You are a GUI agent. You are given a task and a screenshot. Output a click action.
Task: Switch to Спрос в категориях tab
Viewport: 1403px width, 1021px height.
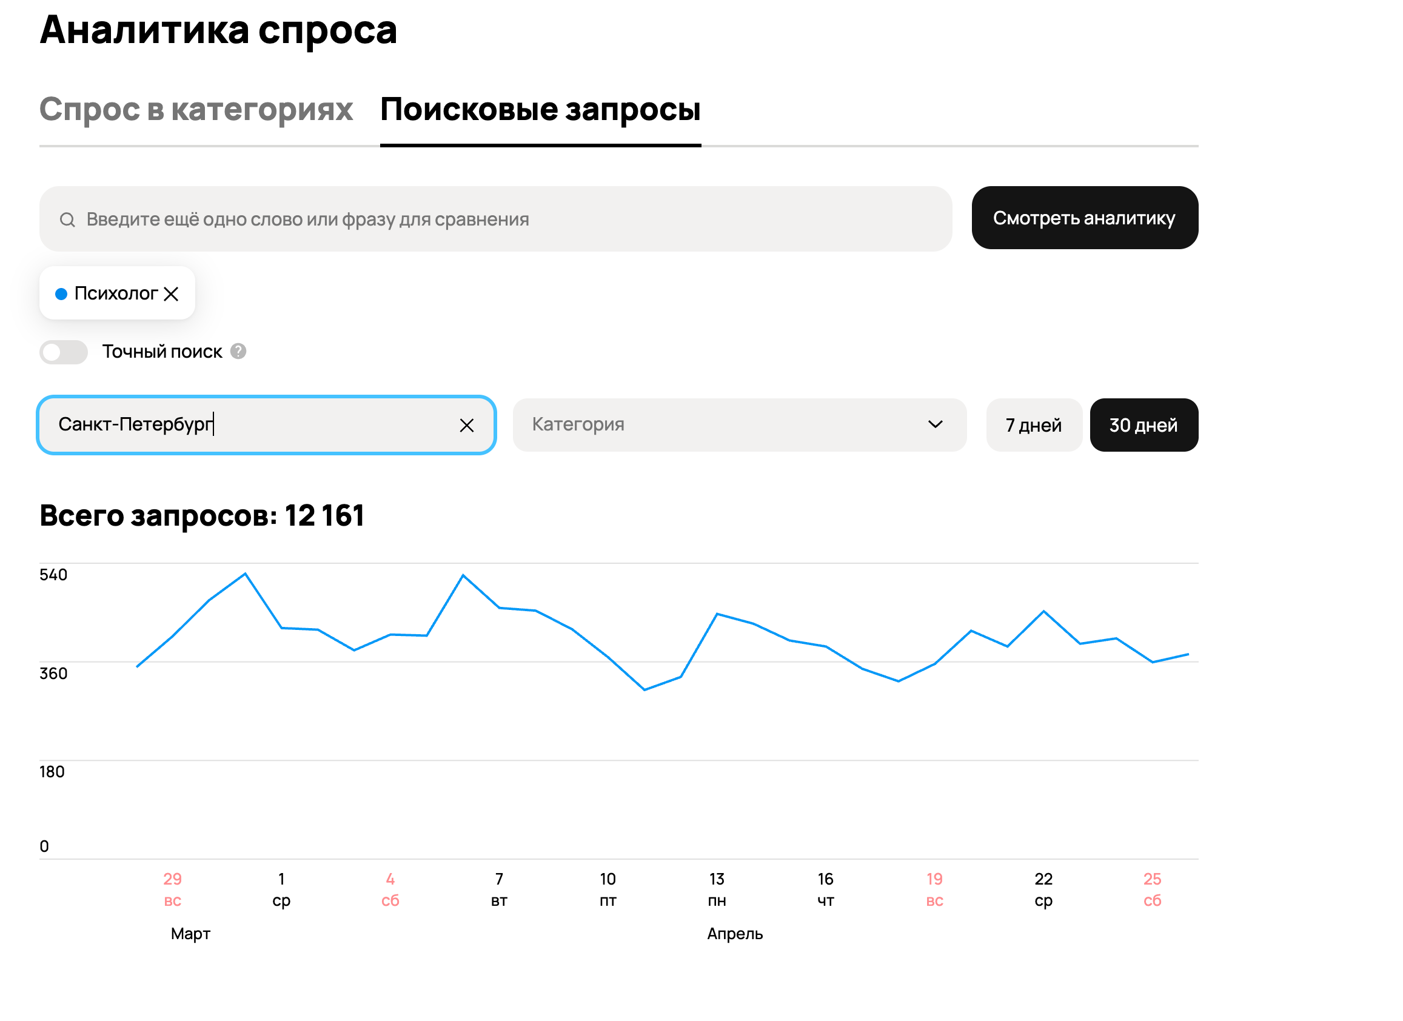196,110
